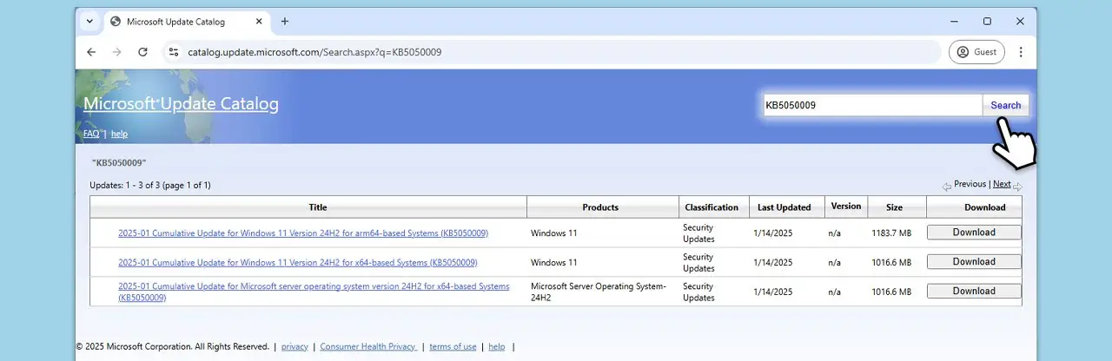Screen dimensions: 1112x361
Task: Open the Windows 11 x64-based Systems update link
Action: pyautogui.click(x=298, y=262)
